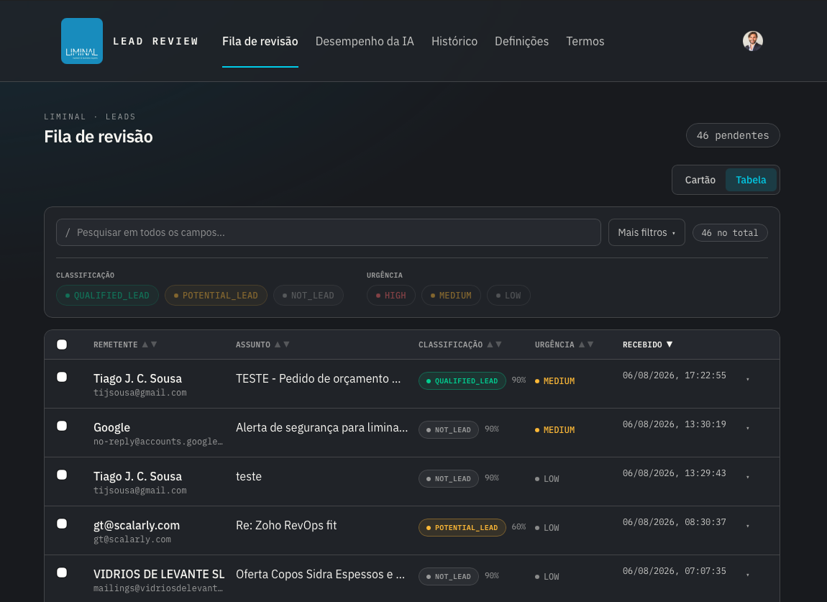Screen dimensions: 827x602
Task: Check the TESTE - Pedido de orçamento row
Action: [x=62, y=377]
